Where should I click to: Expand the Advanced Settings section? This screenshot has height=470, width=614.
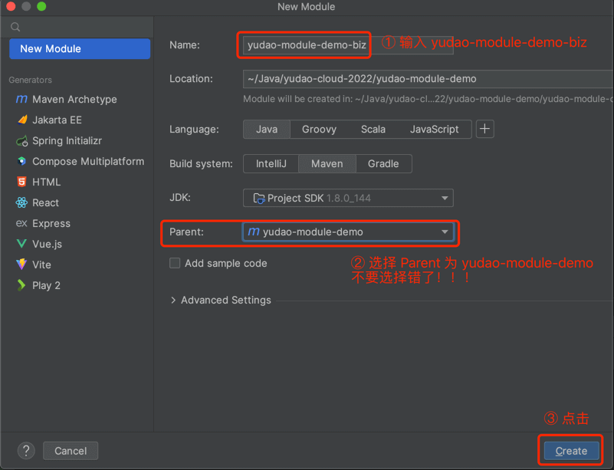pyautogui.click(x=220, y=300)
